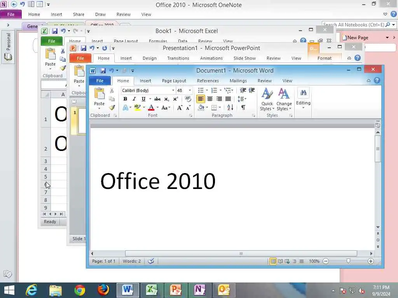Click the Word Help question mark icon
Screen dimensions: 398x298
377,81
